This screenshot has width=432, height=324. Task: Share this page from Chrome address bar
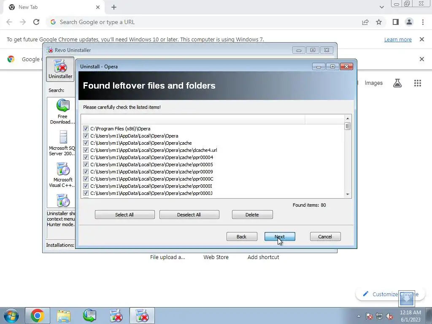pos(365,22)
